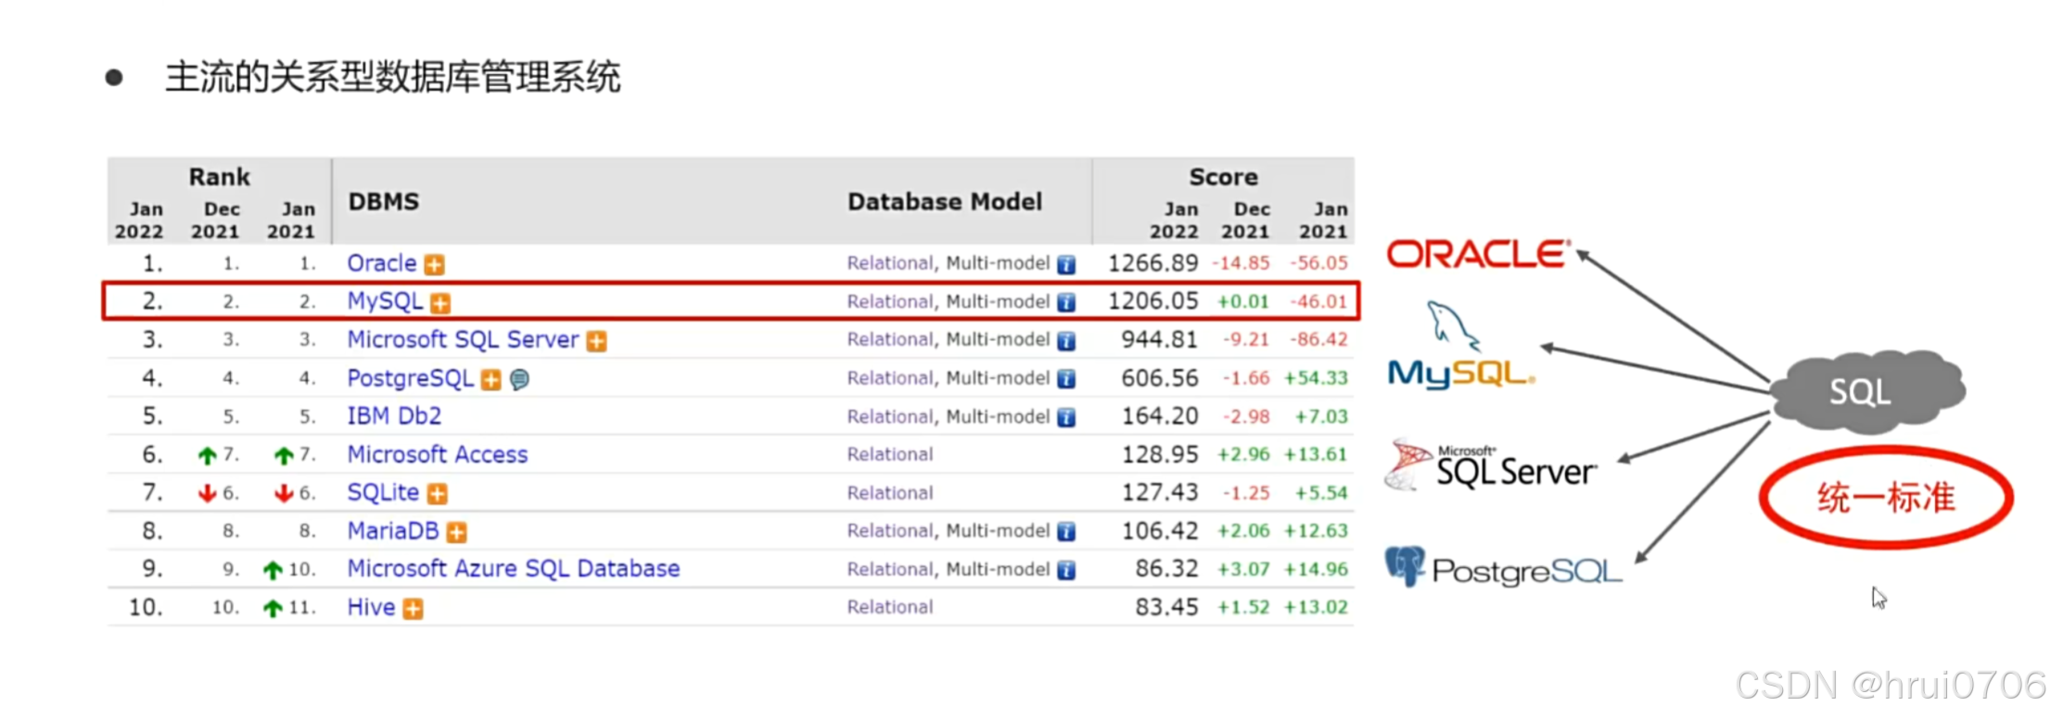Click the MySQL dolphin logo
Screen dimensions: 2050x718
click(x=1461, y=346)
